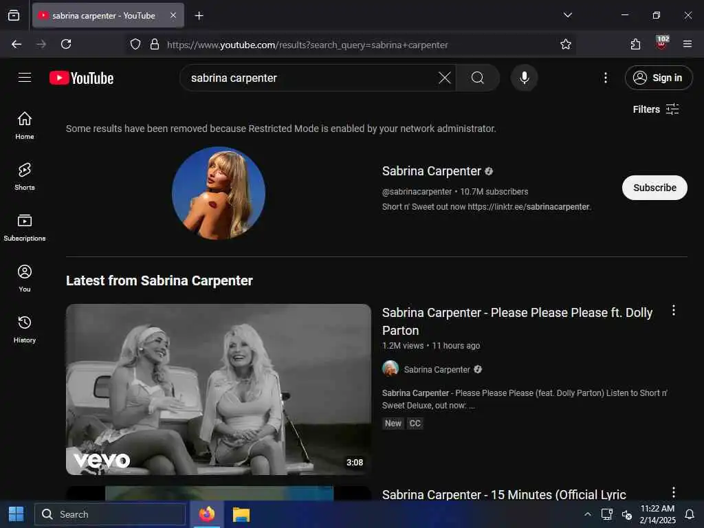Click the muted volume tray icon
The image size is (704, 528).
(x=627, y=514)
